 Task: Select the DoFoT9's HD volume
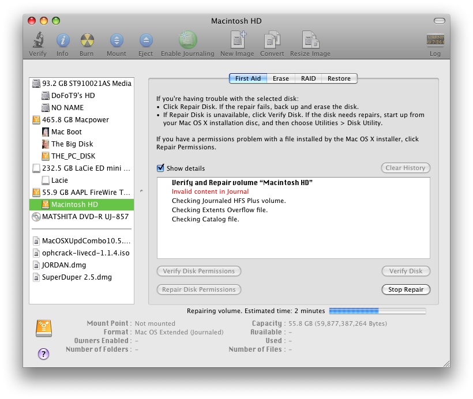82,95
